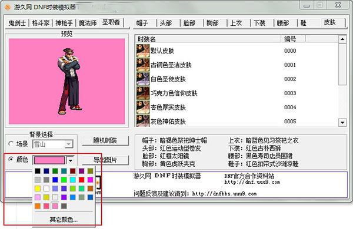The width and height of the screenshot is (353, 229).
Task: Click the 编号 column header
Action: coord(293,39)
